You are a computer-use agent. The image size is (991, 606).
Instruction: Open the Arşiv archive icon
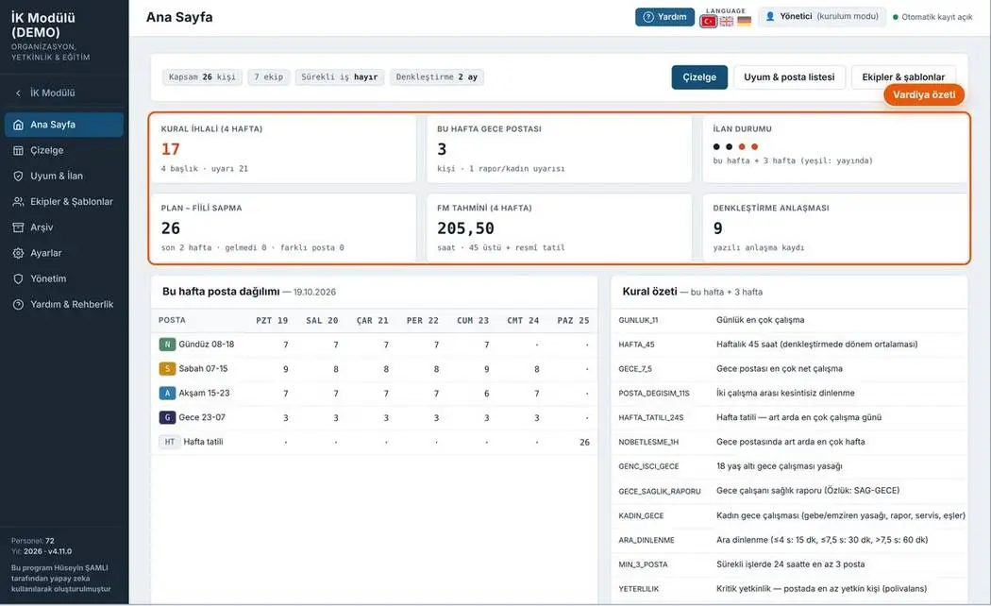18,227
